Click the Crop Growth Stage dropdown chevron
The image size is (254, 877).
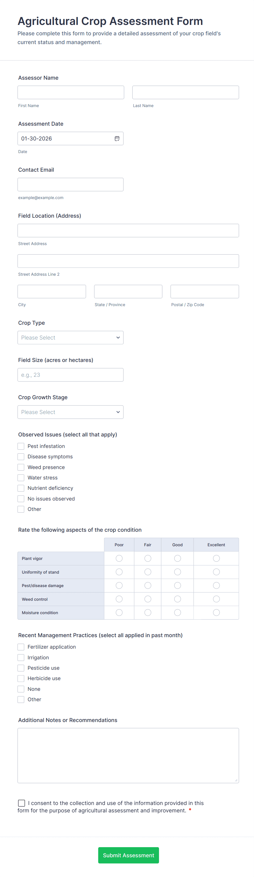coord(118,412)
